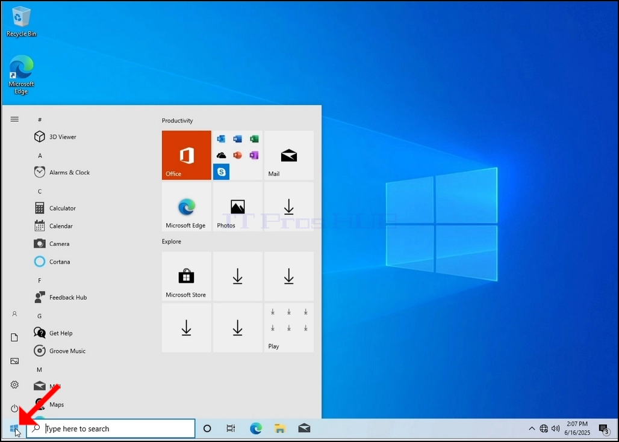Image resolution: width=619 pixels, height=442 pixels.
Task: Focus the 'Type here to search' box
Action: pos(111,429)
